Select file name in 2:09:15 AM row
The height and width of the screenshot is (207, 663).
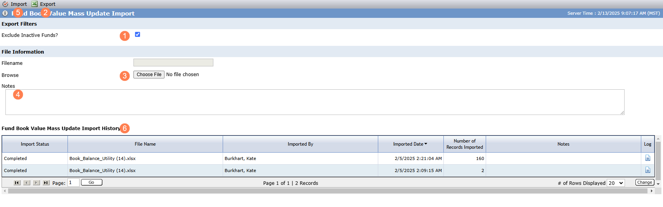tap(102, 170)
